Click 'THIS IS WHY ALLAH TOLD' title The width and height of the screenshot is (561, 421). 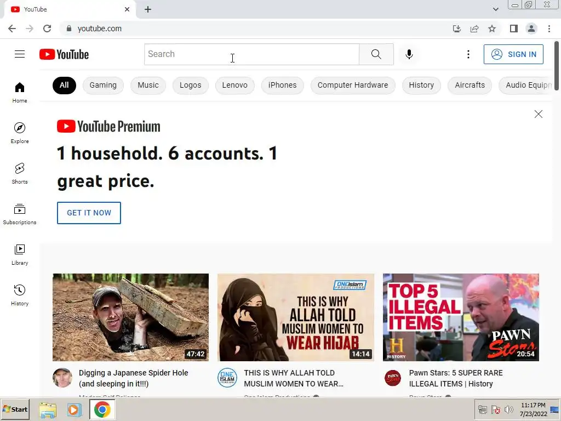click(x=294, y=378)
